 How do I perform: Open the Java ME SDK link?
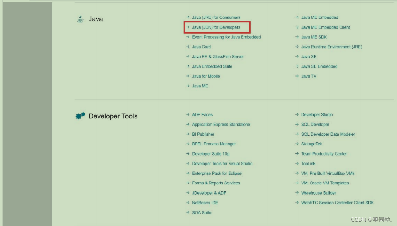coord(314,37)
